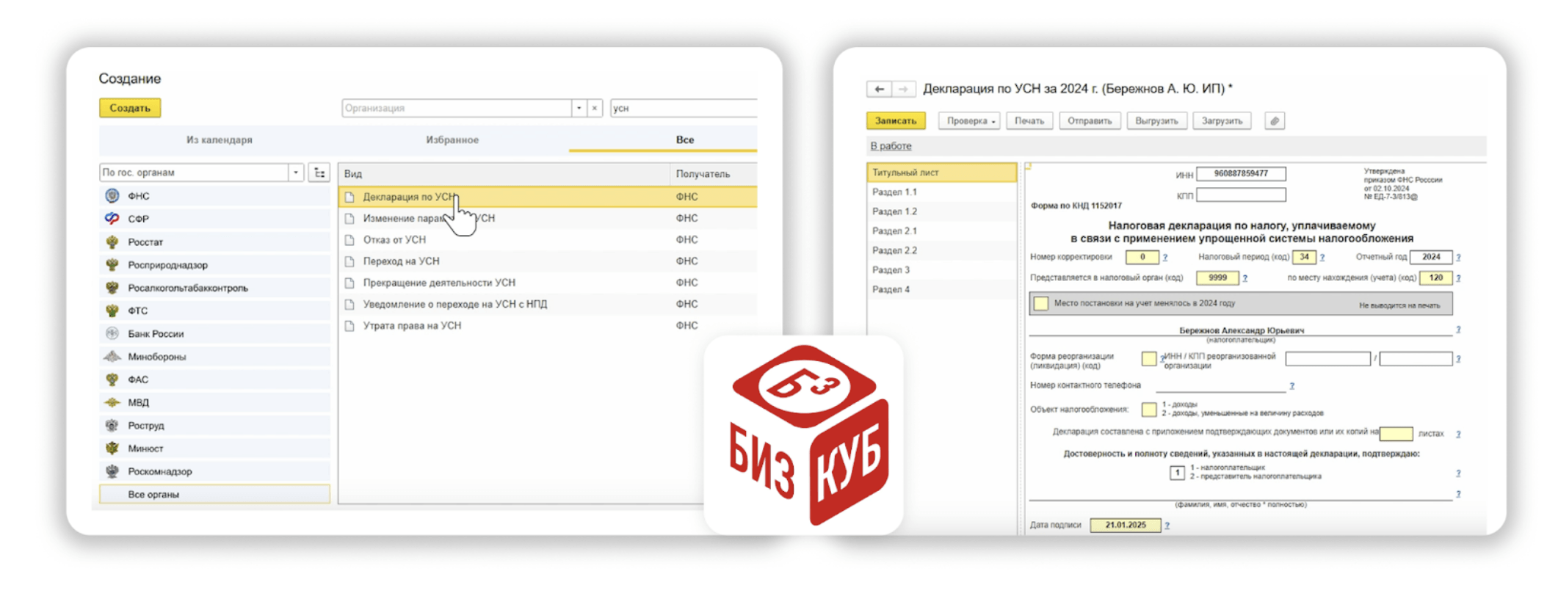Click the Вид column header
Screen dimensions: 1558x596
tap(504, 174)
